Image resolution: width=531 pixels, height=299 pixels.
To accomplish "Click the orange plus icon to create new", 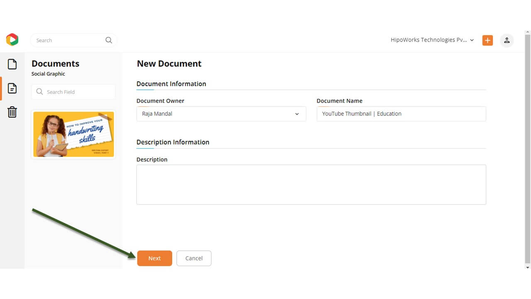I will (x=487, y=40).
